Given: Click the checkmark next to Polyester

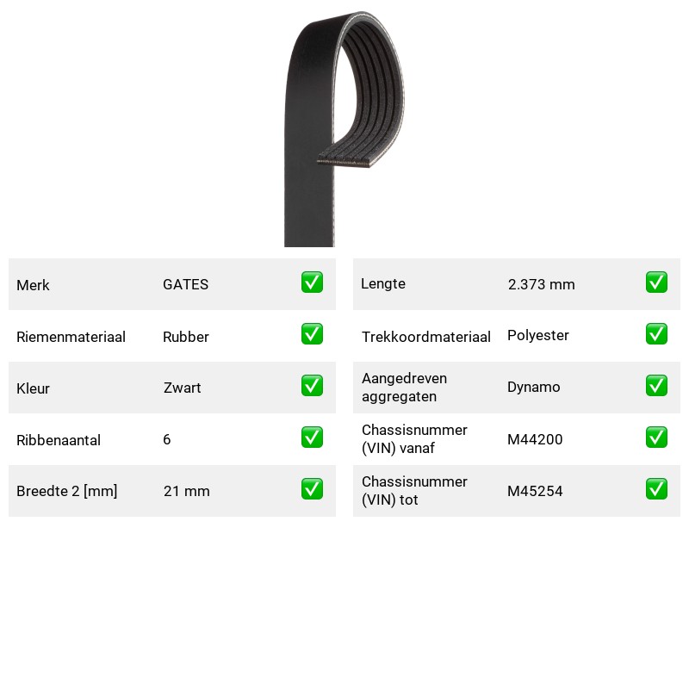Looking at the screenshot, I should (x=656, y=334).
